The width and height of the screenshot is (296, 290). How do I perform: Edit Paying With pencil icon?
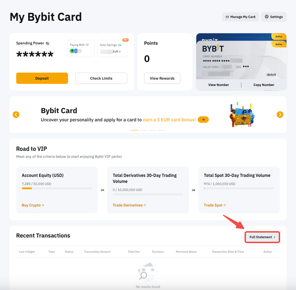(x=87, y=45)
